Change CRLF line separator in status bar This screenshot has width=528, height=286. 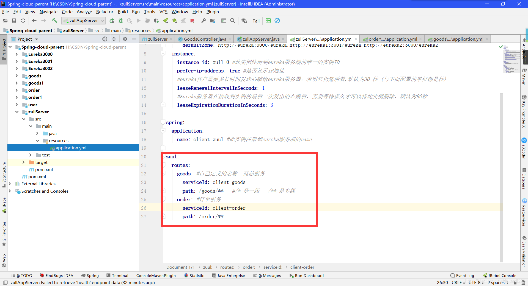click(458, 282)
